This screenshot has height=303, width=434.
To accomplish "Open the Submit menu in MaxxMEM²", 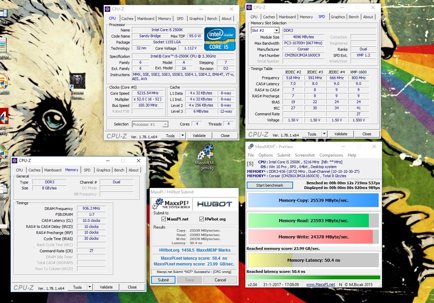I will click(x=284, y=155).
